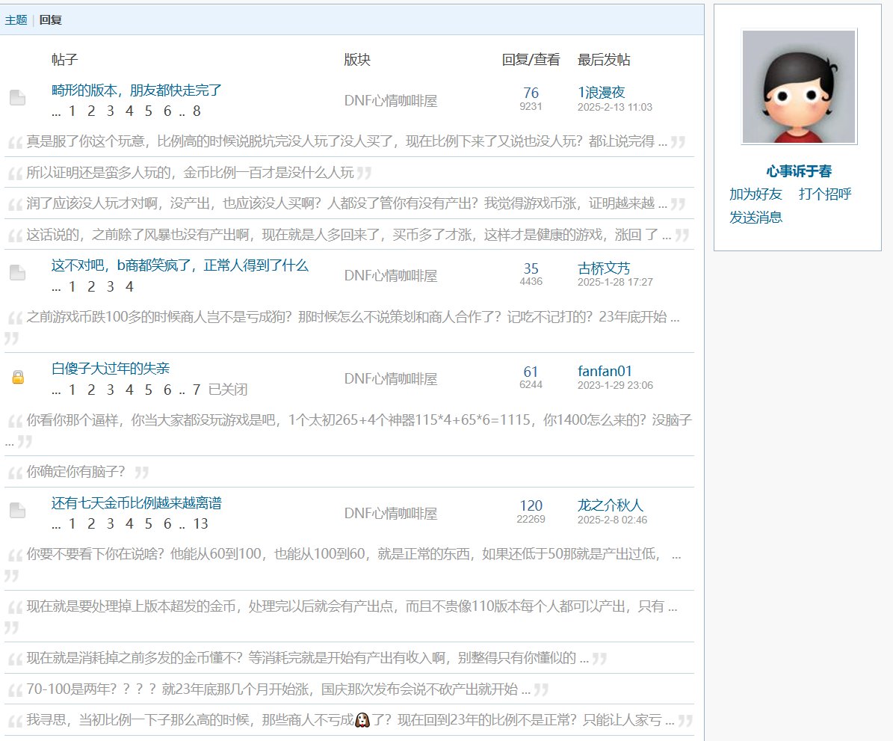Open reply quote 润了应该没人玩才对啊
The height and width of the screenshot is (741, 893).
pos(347,203)
